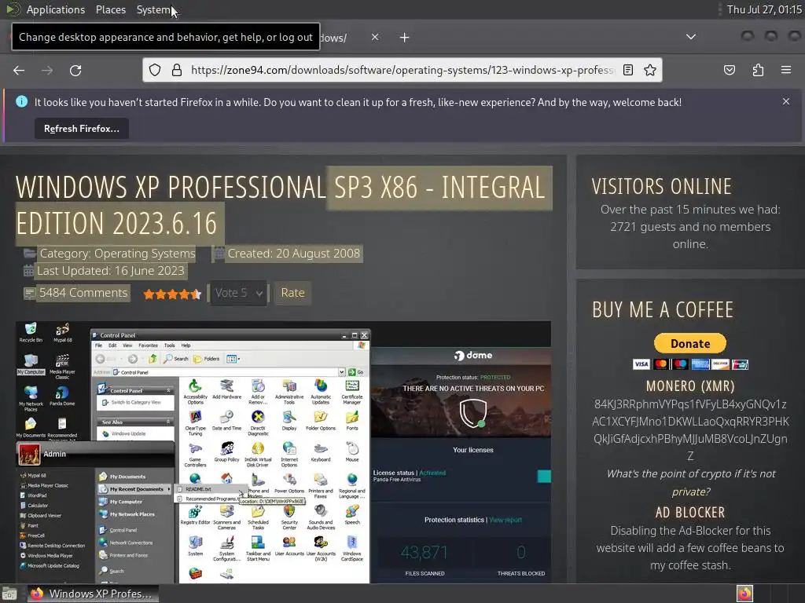Click the BUY ME A COFFEE heading
This screenshot has width=805, height=603.
pyautogui.click(x=663, y=309)
